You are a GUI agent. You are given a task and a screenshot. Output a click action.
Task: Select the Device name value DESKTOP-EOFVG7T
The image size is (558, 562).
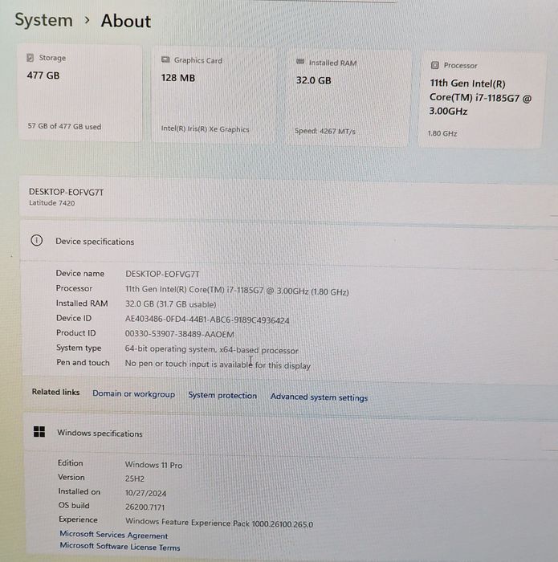[162, 275]
